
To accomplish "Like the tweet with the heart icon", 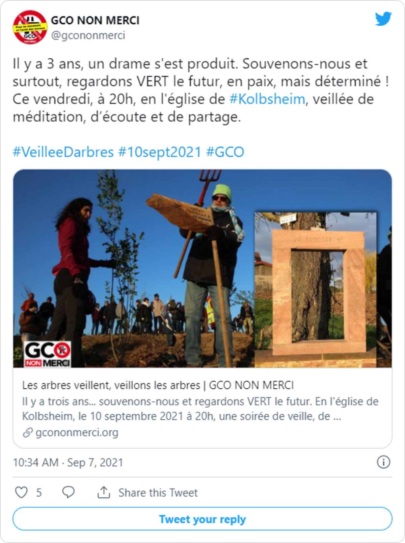I will point(22,492).
